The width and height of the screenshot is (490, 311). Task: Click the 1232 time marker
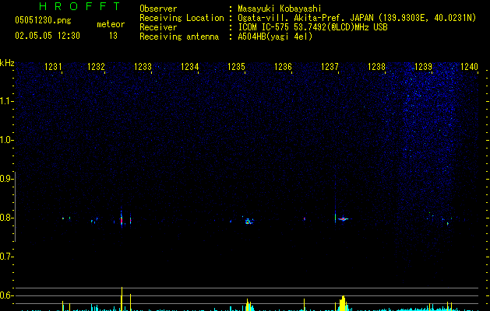tap(96, 67)
